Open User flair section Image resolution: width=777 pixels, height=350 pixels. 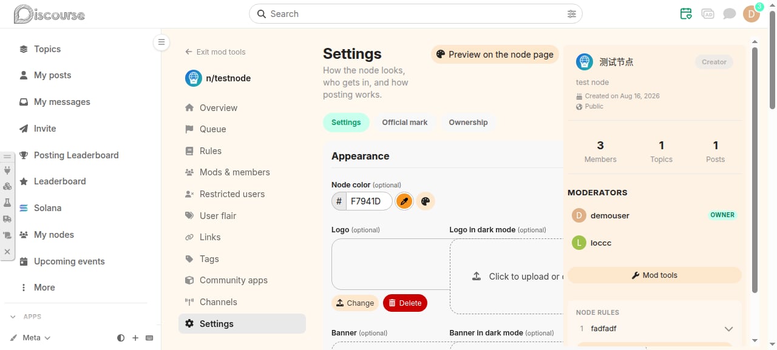point(242,216)
